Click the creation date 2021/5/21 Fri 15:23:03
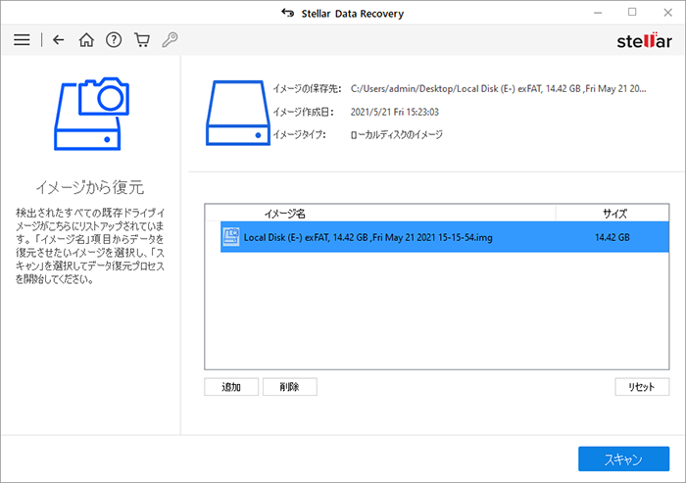 394,112
